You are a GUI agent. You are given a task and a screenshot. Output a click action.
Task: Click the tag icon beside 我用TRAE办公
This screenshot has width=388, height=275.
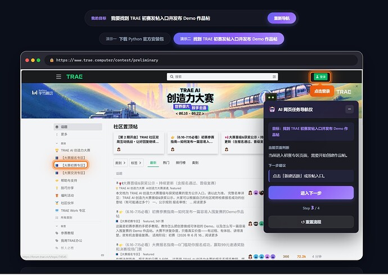57,240
